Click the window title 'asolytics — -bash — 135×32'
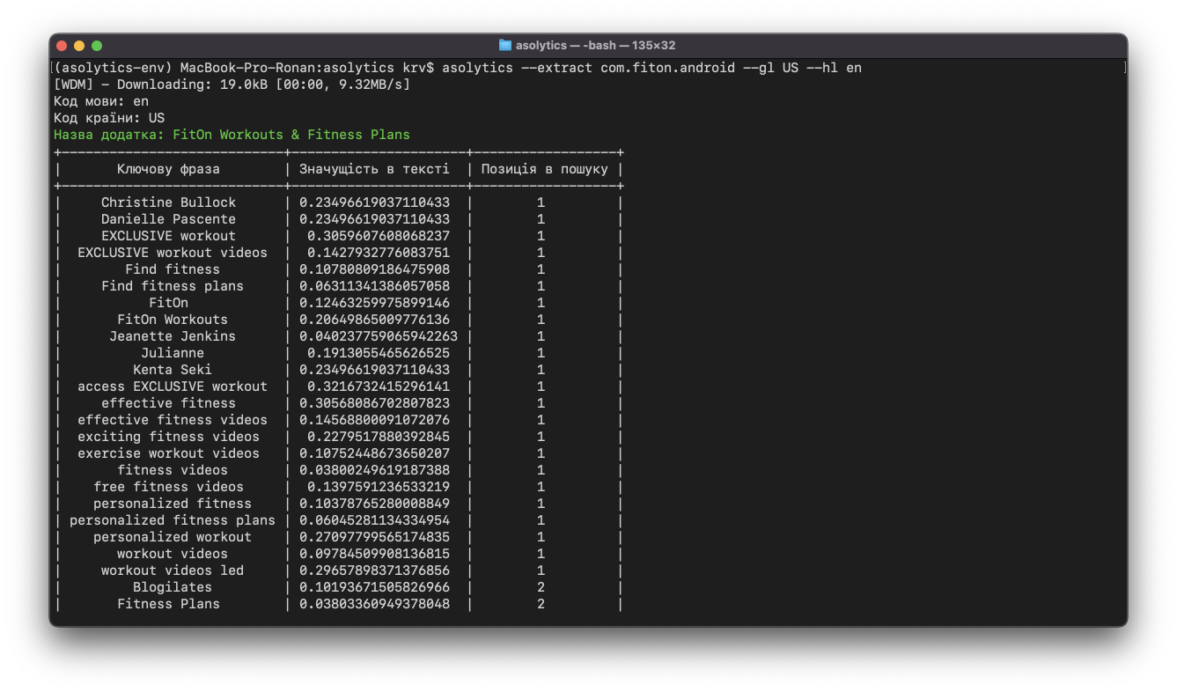The image size is (1177, 692). point(596,45)
